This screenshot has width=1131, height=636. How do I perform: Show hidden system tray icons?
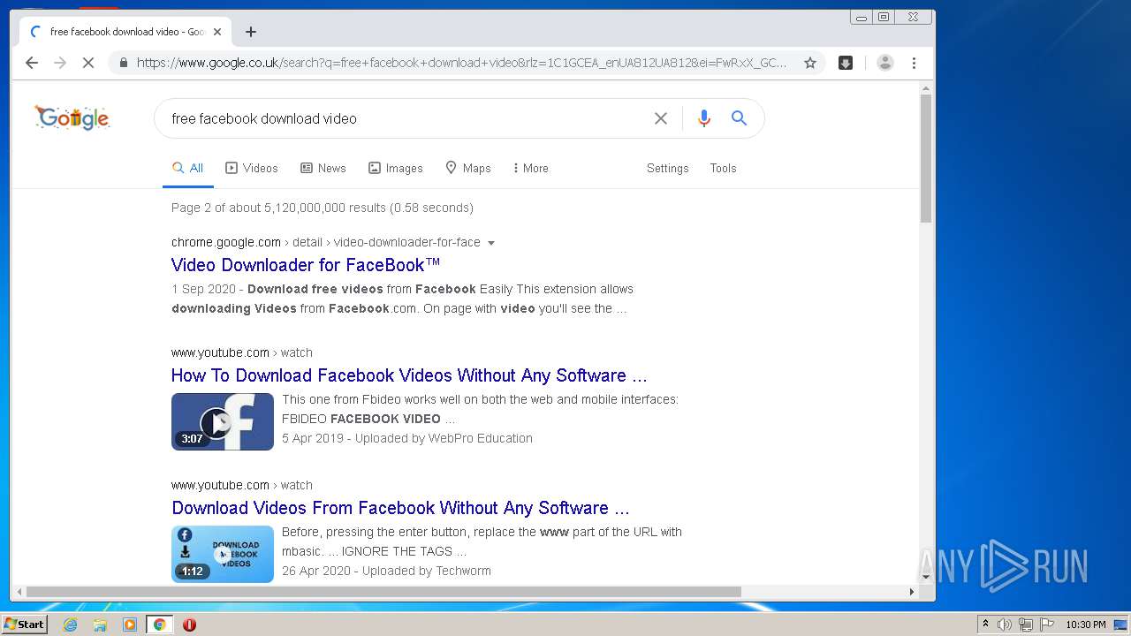pyautogui.click(x=985, y=625)
